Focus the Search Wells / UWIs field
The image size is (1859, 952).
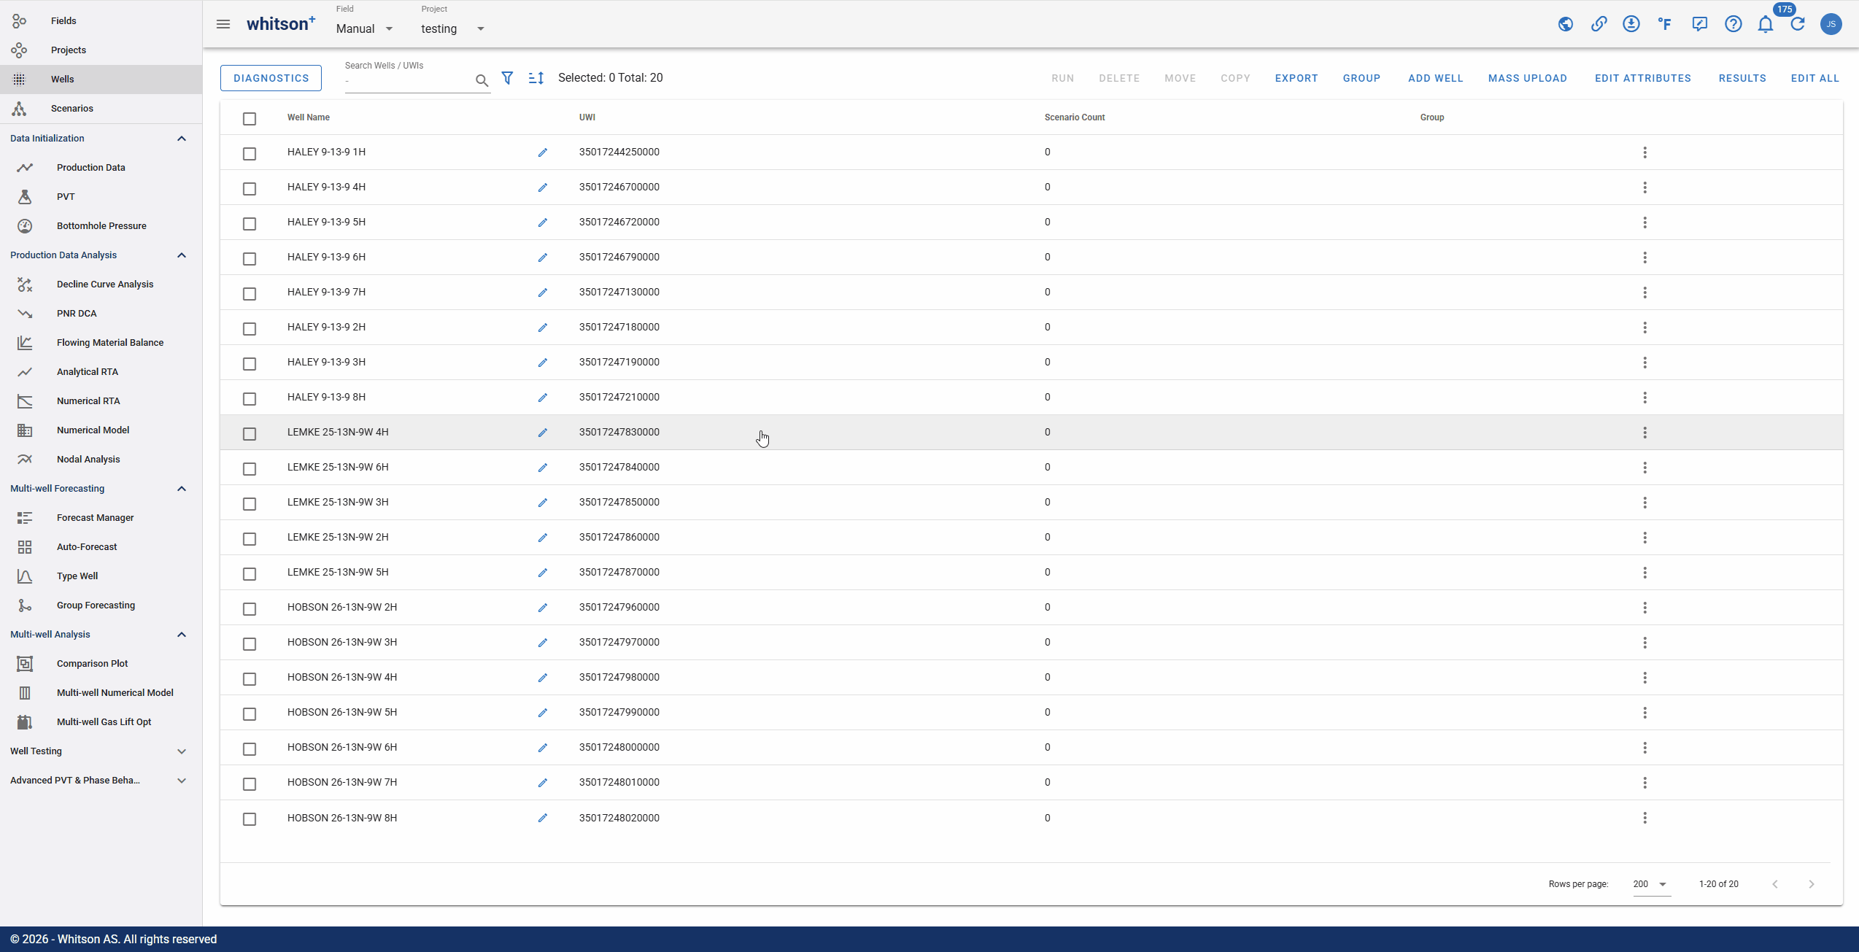409,80
